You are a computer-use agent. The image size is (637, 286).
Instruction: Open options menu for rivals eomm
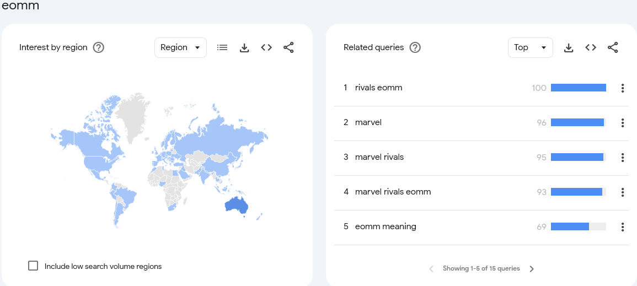click(x=622, y=88)
